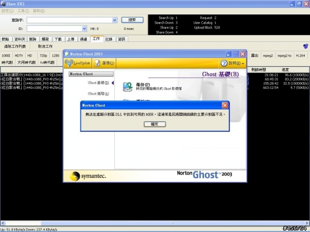Screen dimensions: 310x232
Task: Click the Search (搜索) button in Share EX2
Action: pos(132,20)
